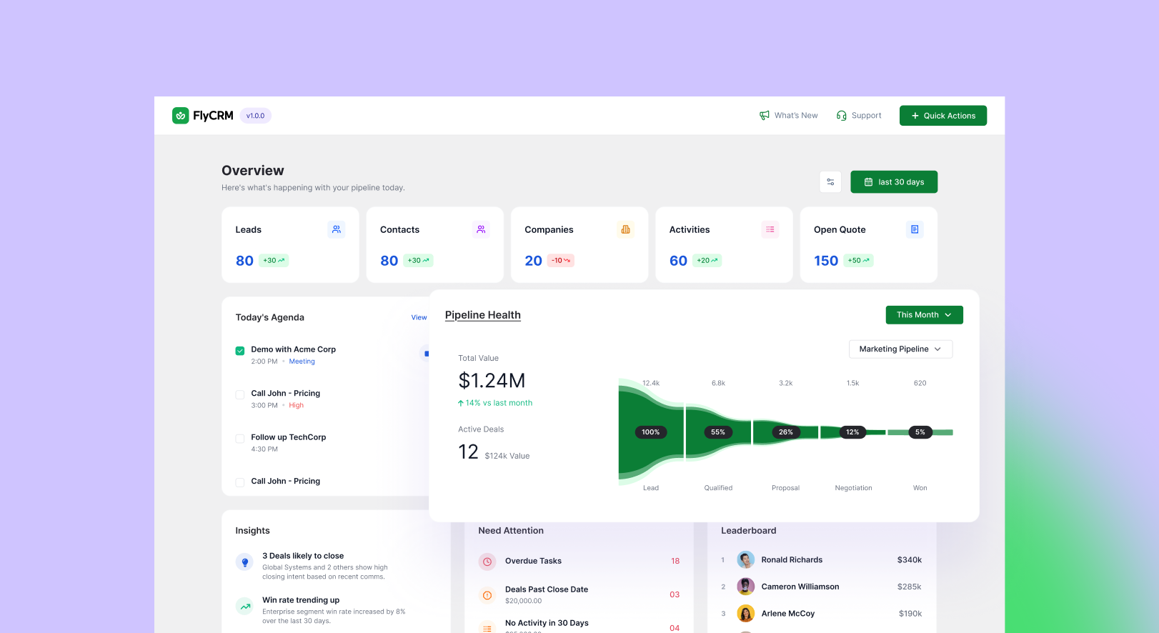Screen dimensions: 1159x633
Task: Open Cameron Williamson's avatar
Action: (746, 587)
